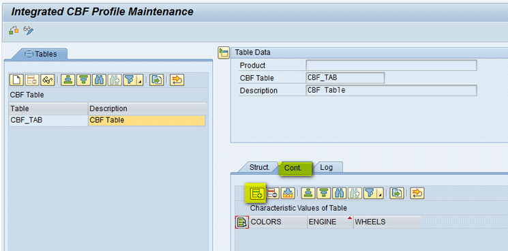Click the binoculars find icon in the Cont. toolbar

339,193
